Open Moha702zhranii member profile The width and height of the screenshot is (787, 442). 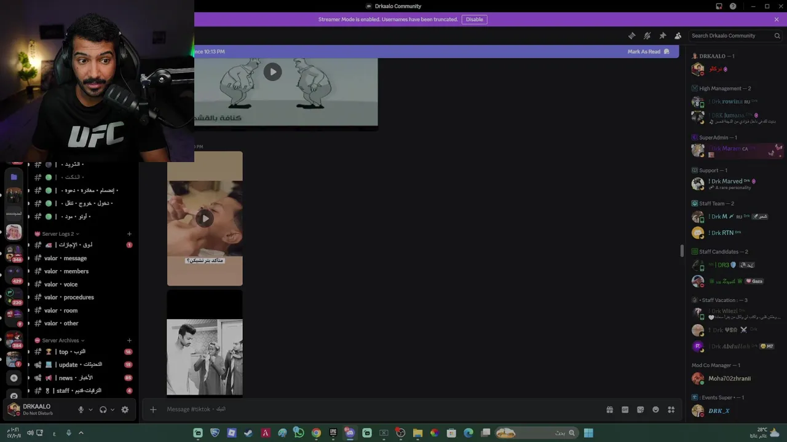[735, 379]
